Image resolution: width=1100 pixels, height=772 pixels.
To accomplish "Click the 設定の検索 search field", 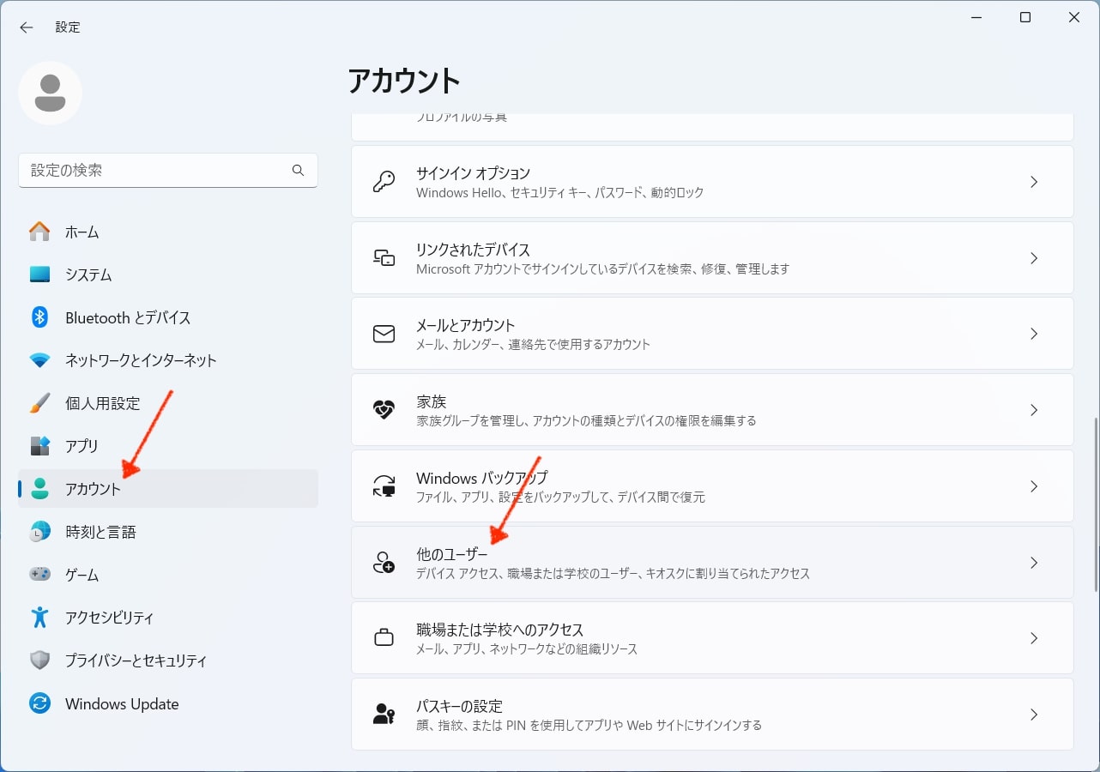I will [x=168, y=170].
